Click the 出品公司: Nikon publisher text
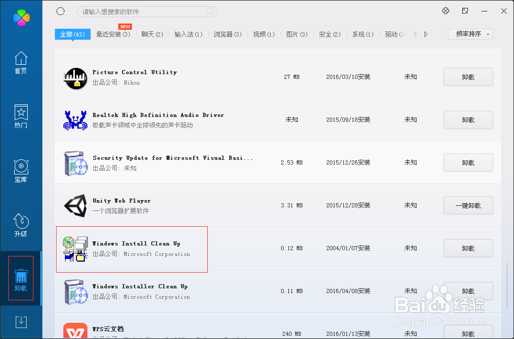Image resolution: width=514 pixels, height=339 pixels. (116, 83)
